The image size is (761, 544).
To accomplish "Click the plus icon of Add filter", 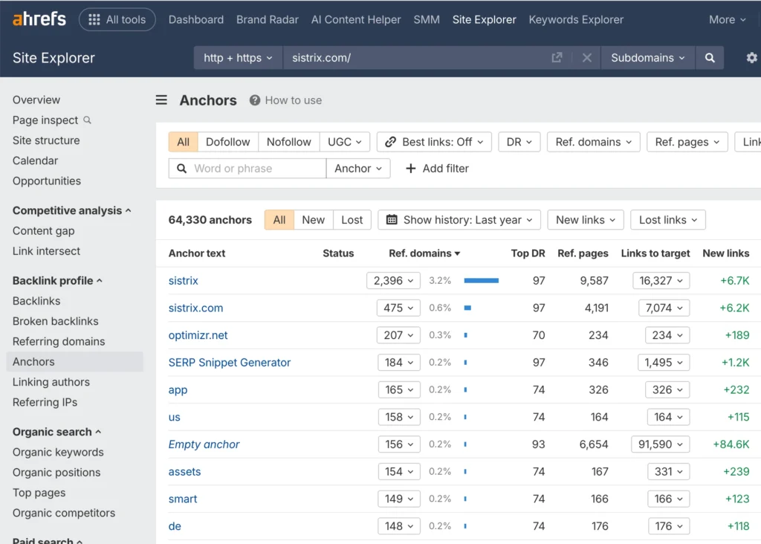I will pyautogui.click(x=410, y=169).
